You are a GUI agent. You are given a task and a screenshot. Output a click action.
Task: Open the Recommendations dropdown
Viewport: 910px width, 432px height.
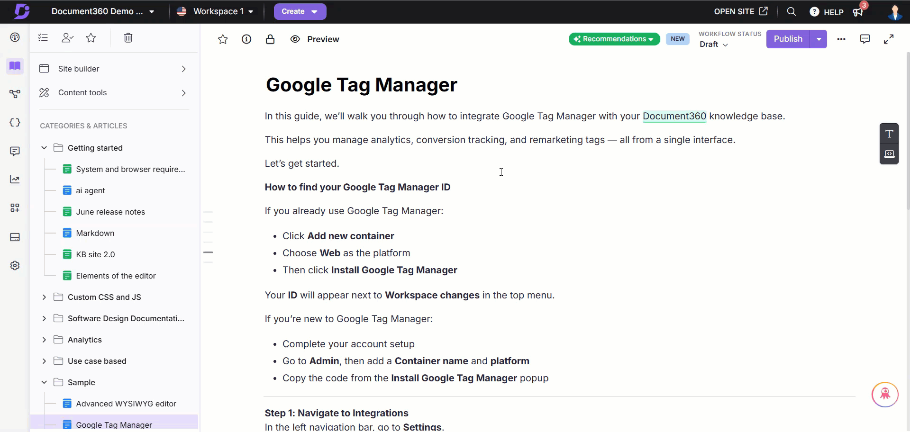pyautogui.click(x=614, y=39)
